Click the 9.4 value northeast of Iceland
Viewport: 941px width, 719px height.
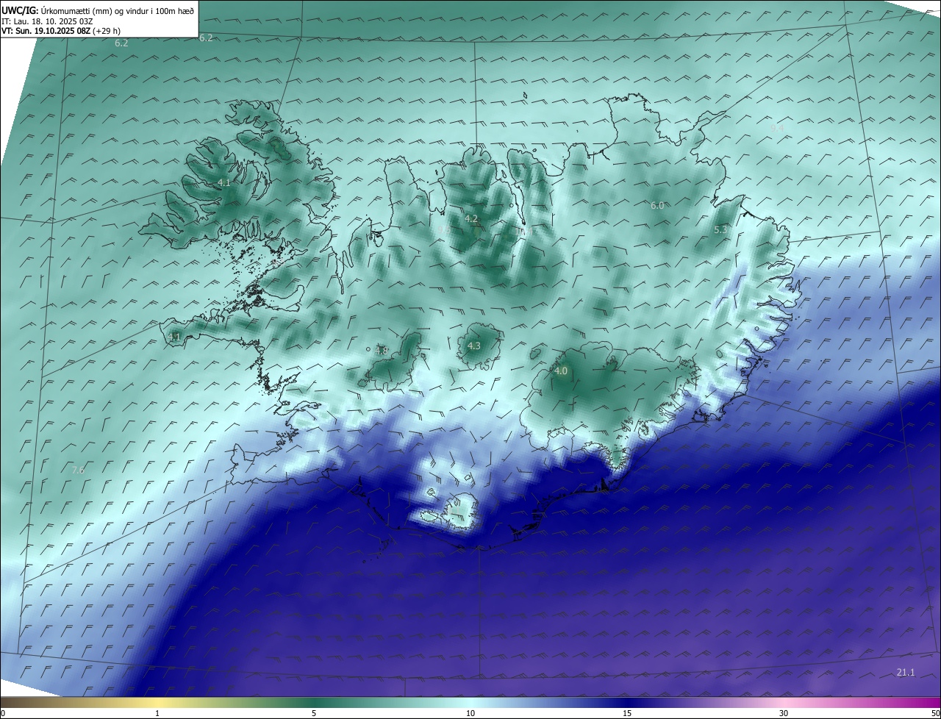coord(777,128)
